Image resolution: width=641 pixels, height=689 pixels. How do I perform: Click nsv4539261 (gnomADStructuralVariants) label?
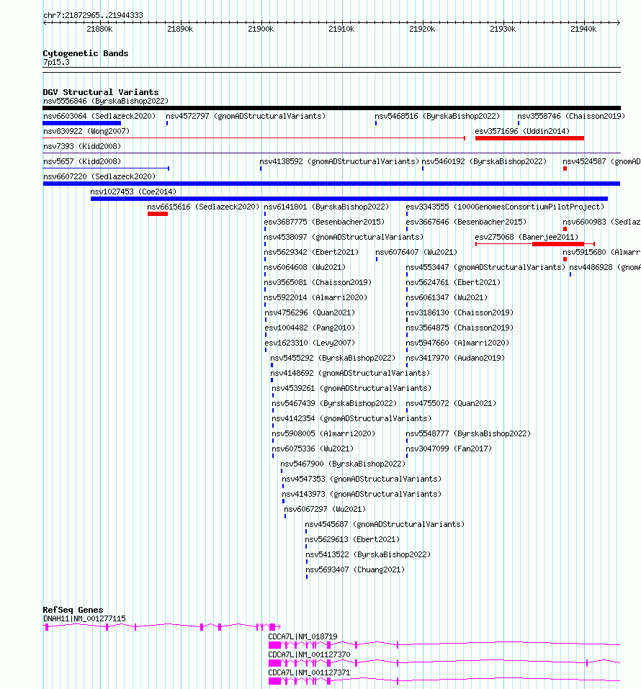click(x=351, y=388)
